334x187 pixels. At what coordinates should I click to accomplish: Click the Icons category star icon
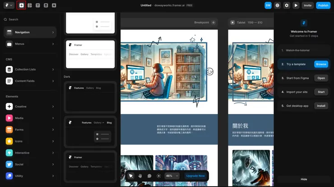coord(9,141)
